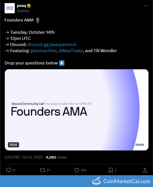Click the peaq profile avatar
Screen dimensions: 153x187
(9, 8)
